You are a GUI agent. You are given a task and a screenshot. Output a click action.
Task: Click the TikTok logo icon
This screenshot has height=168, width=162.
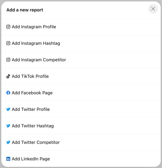pyautogui.click(x=8, y=76)
